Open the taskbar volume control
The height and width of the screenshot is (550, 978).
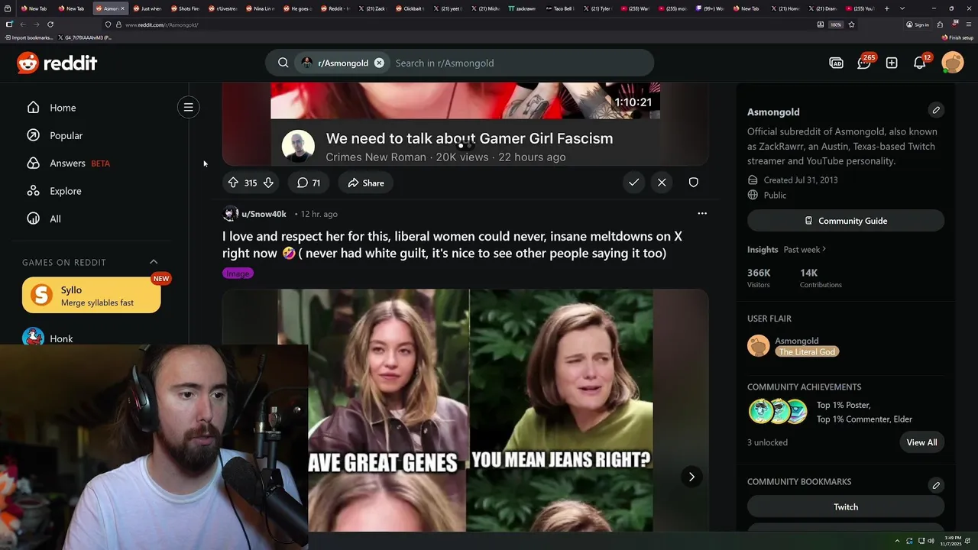pos(931,541)
